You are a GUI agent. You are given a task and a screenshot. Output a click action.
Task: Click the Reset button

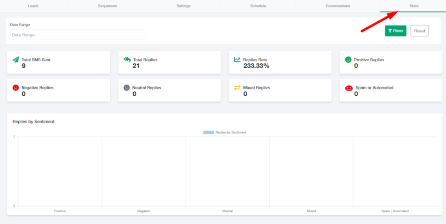pyautogui.click(x=419, y=31)
